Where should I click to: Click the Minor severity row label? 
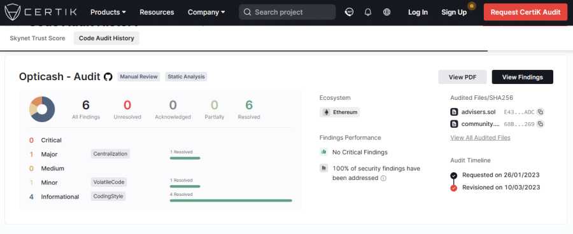[x=49, y=182]
